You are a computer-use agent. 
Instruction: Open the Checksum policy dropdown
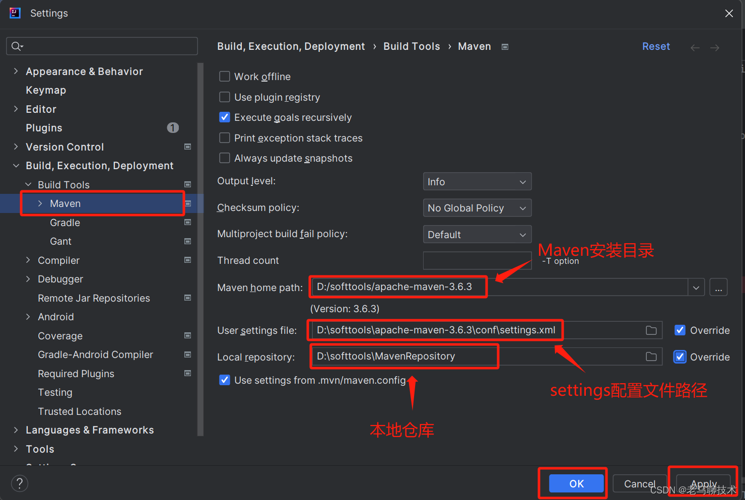(x=477, y=208)
